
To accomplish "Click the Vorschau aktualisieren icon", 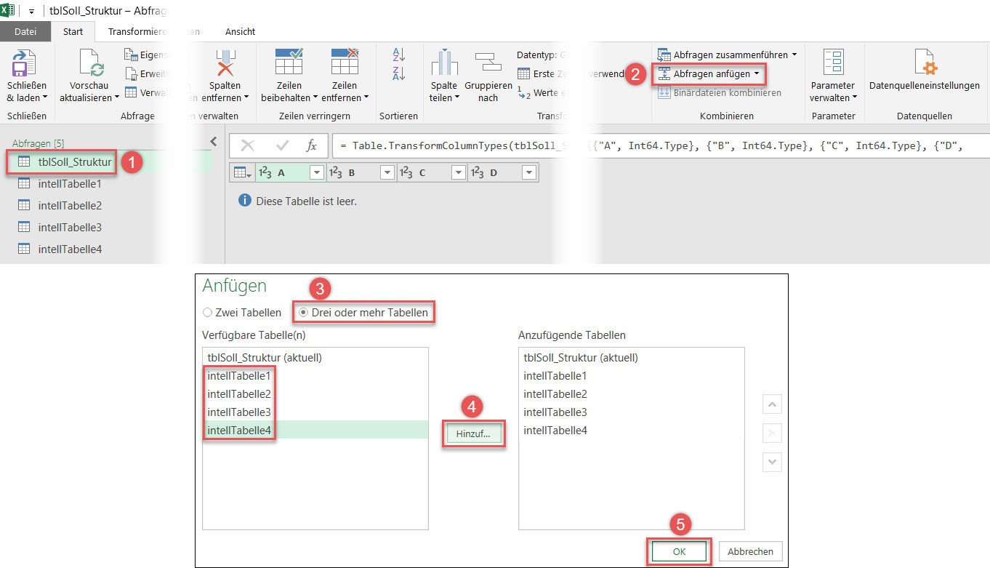I will [91, 63].
